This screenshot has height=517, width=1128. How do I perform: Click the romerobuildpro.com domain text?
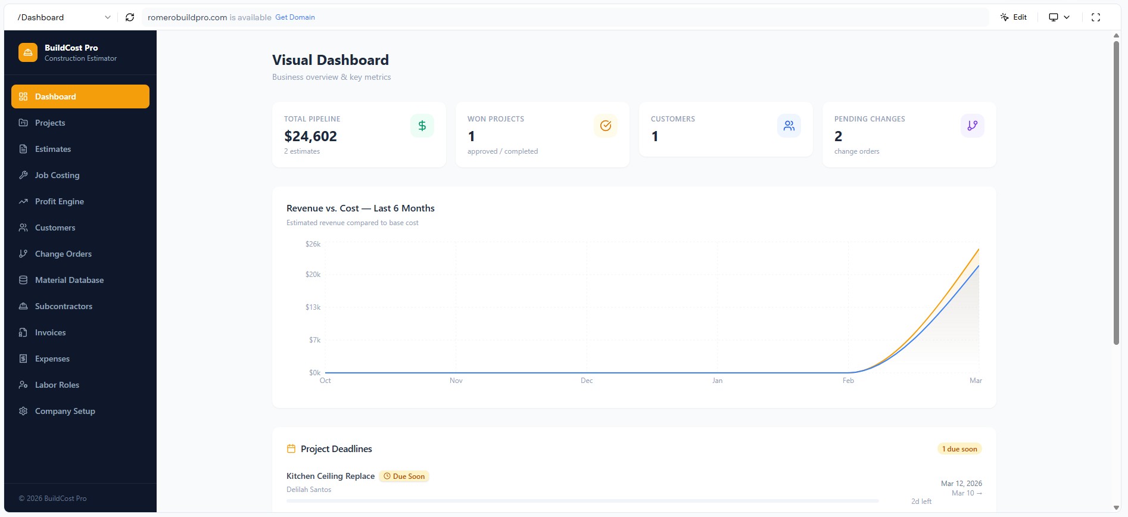click(x=187, y=17)
